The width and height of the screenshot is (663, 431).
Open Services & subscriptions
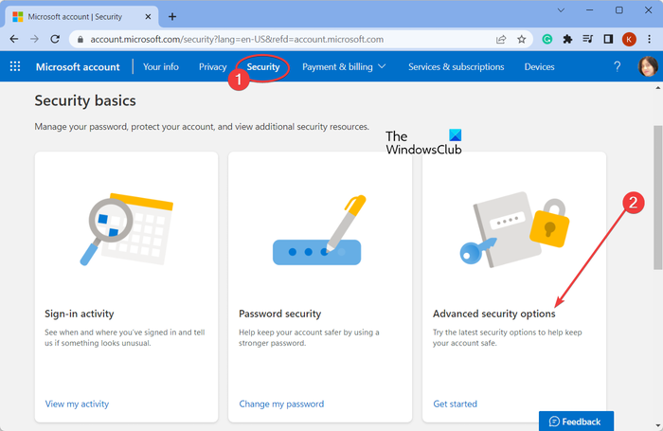[x=457, y=67]
